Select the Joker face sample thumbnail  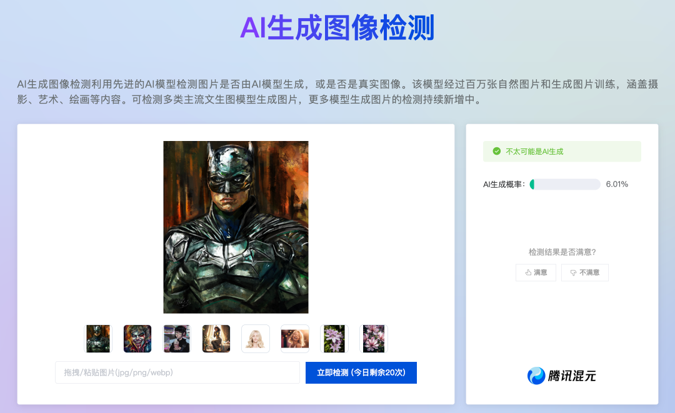[137, 339]
